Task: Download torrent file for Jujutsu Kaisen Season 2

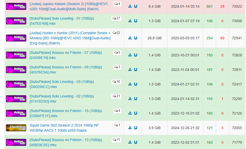Action: tap(130, 6)
